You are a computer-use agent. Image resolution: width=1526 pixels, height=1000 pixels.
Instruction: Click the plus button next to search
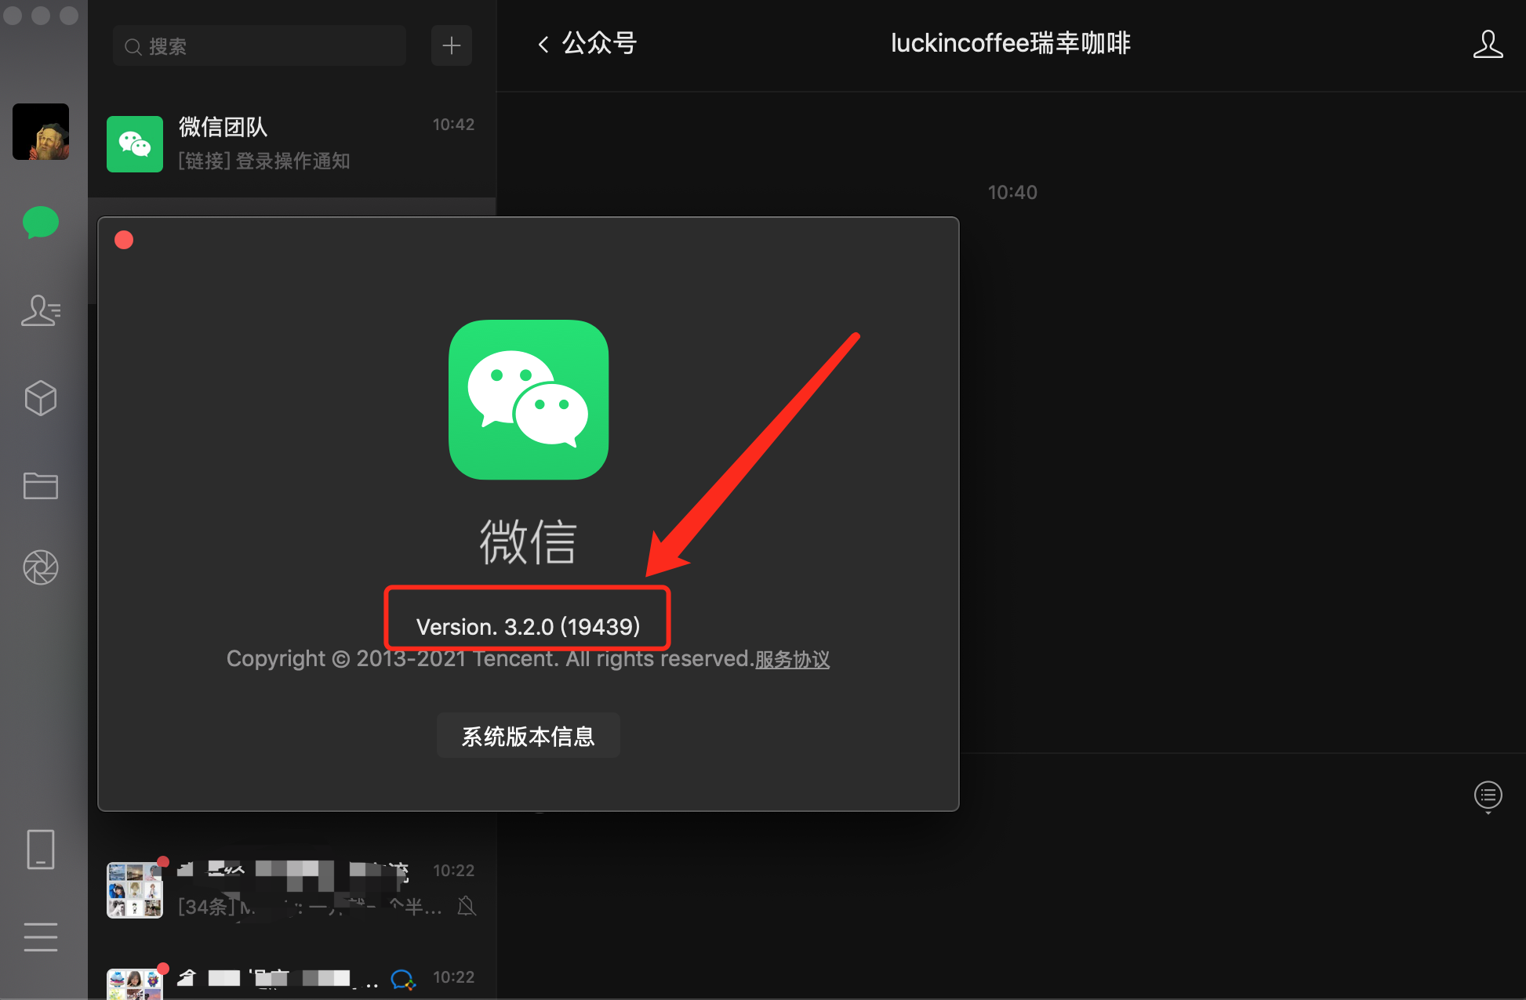point(451,45)
